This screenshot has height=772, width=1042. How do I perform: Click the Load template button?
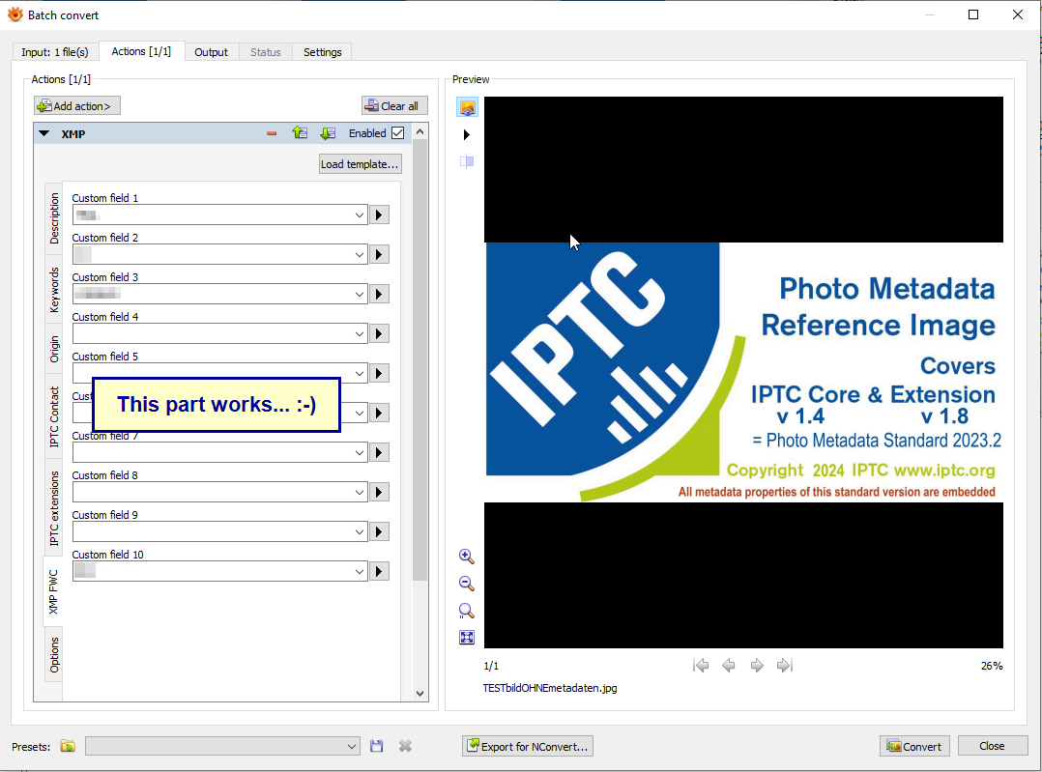click(361, 164)
